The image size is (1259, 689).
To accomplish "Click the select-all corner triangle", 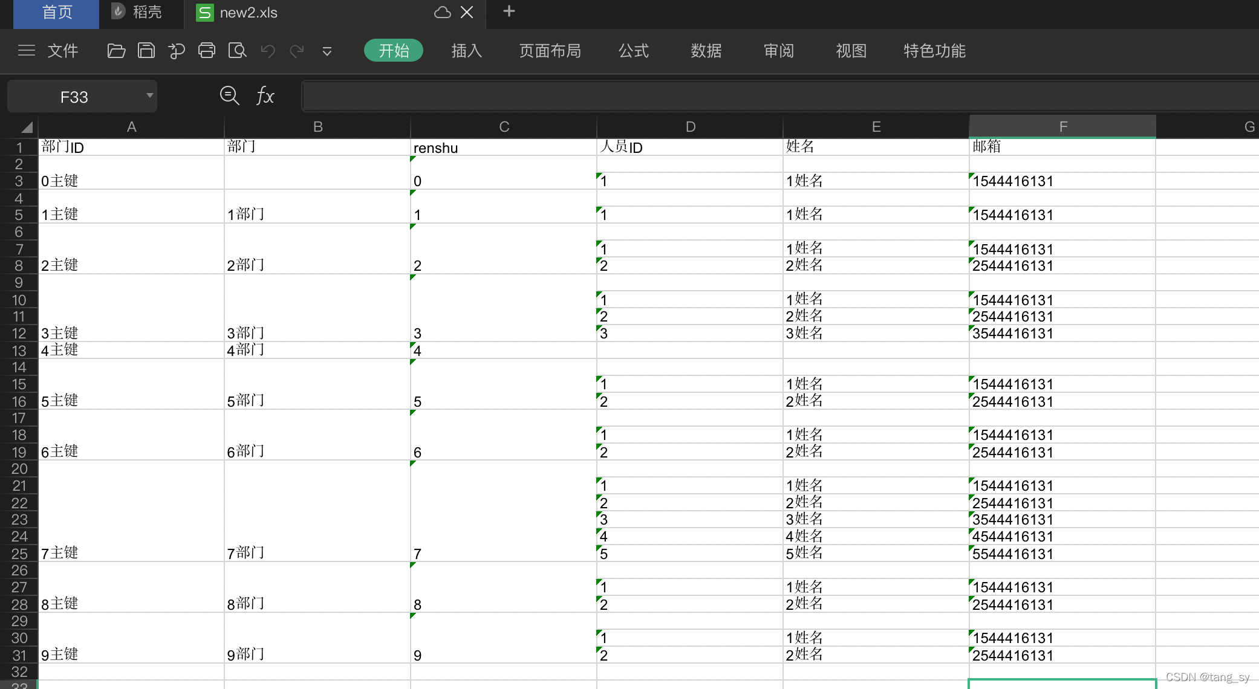I will click(26, 127).
